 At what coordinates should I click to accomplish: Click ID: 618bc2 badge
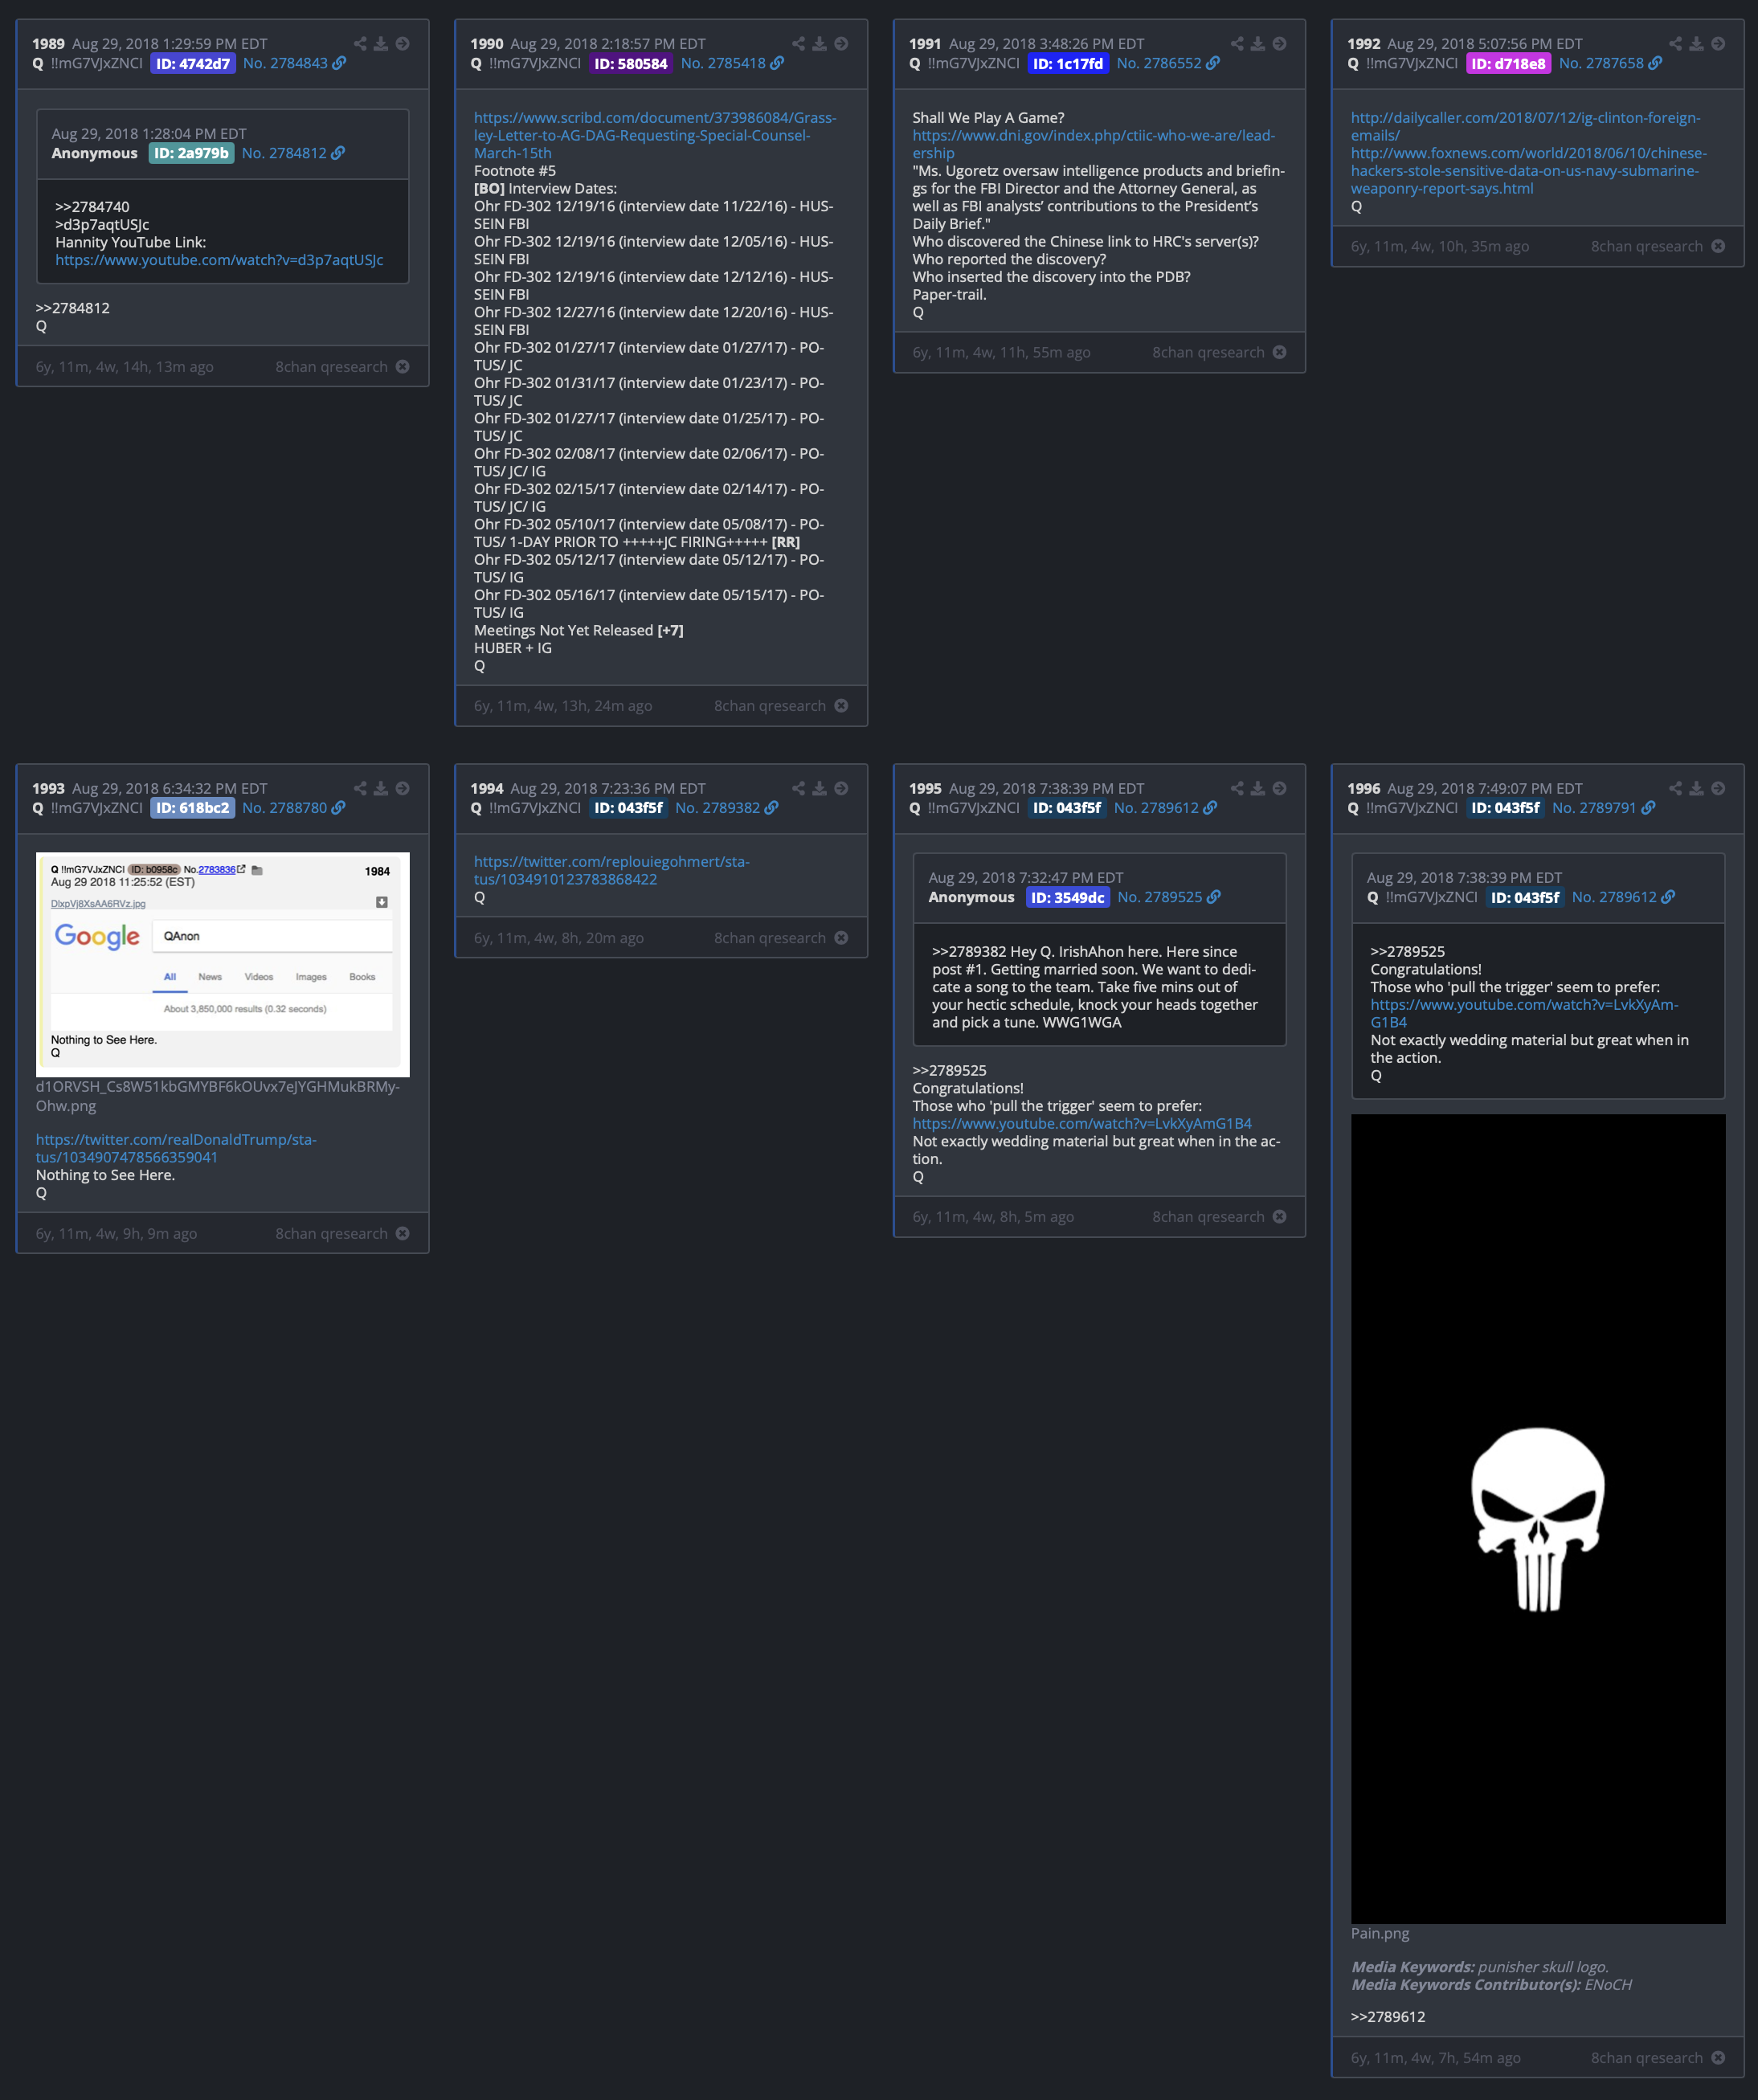pyautogui.click(x=192, y=808)
